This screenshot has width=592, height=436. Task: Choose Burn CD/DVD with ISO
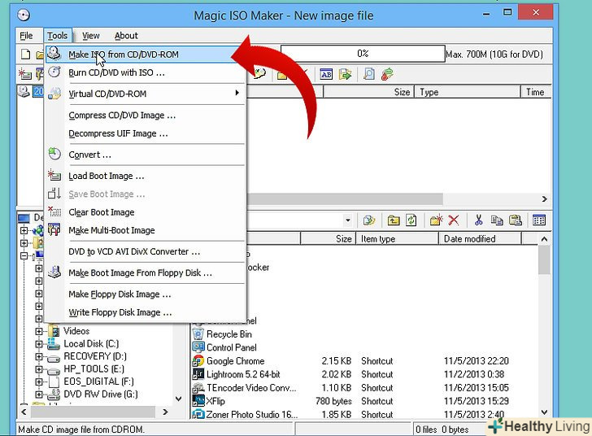click(145, 72)
